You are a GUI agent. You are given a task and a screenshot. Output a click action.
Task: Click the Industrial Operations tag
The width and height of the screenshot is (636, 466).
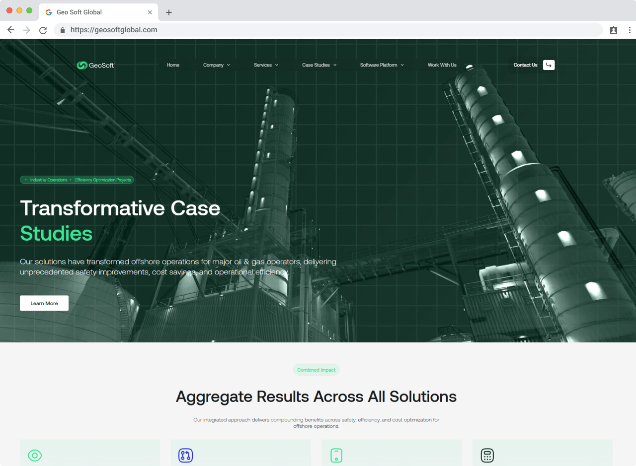tap(48, 180)
